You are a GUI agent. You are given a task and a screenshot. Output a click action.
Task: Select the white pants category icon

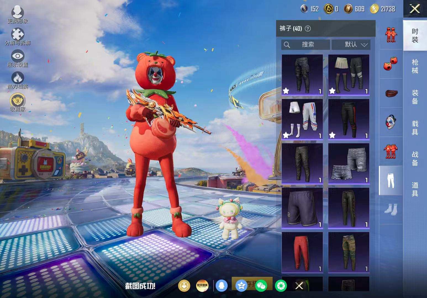tap(391, 180)
